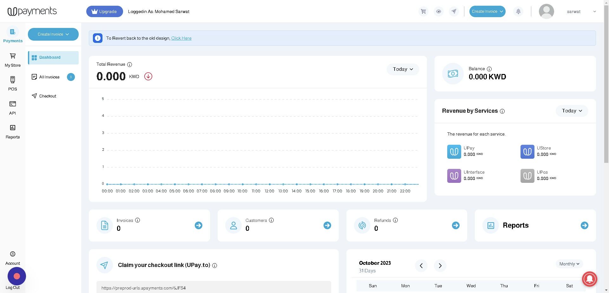Expand the Total Revenue Today dropdown
This screenshot has height=293, width=609.
pyautogui.click(x=403, y=69)
